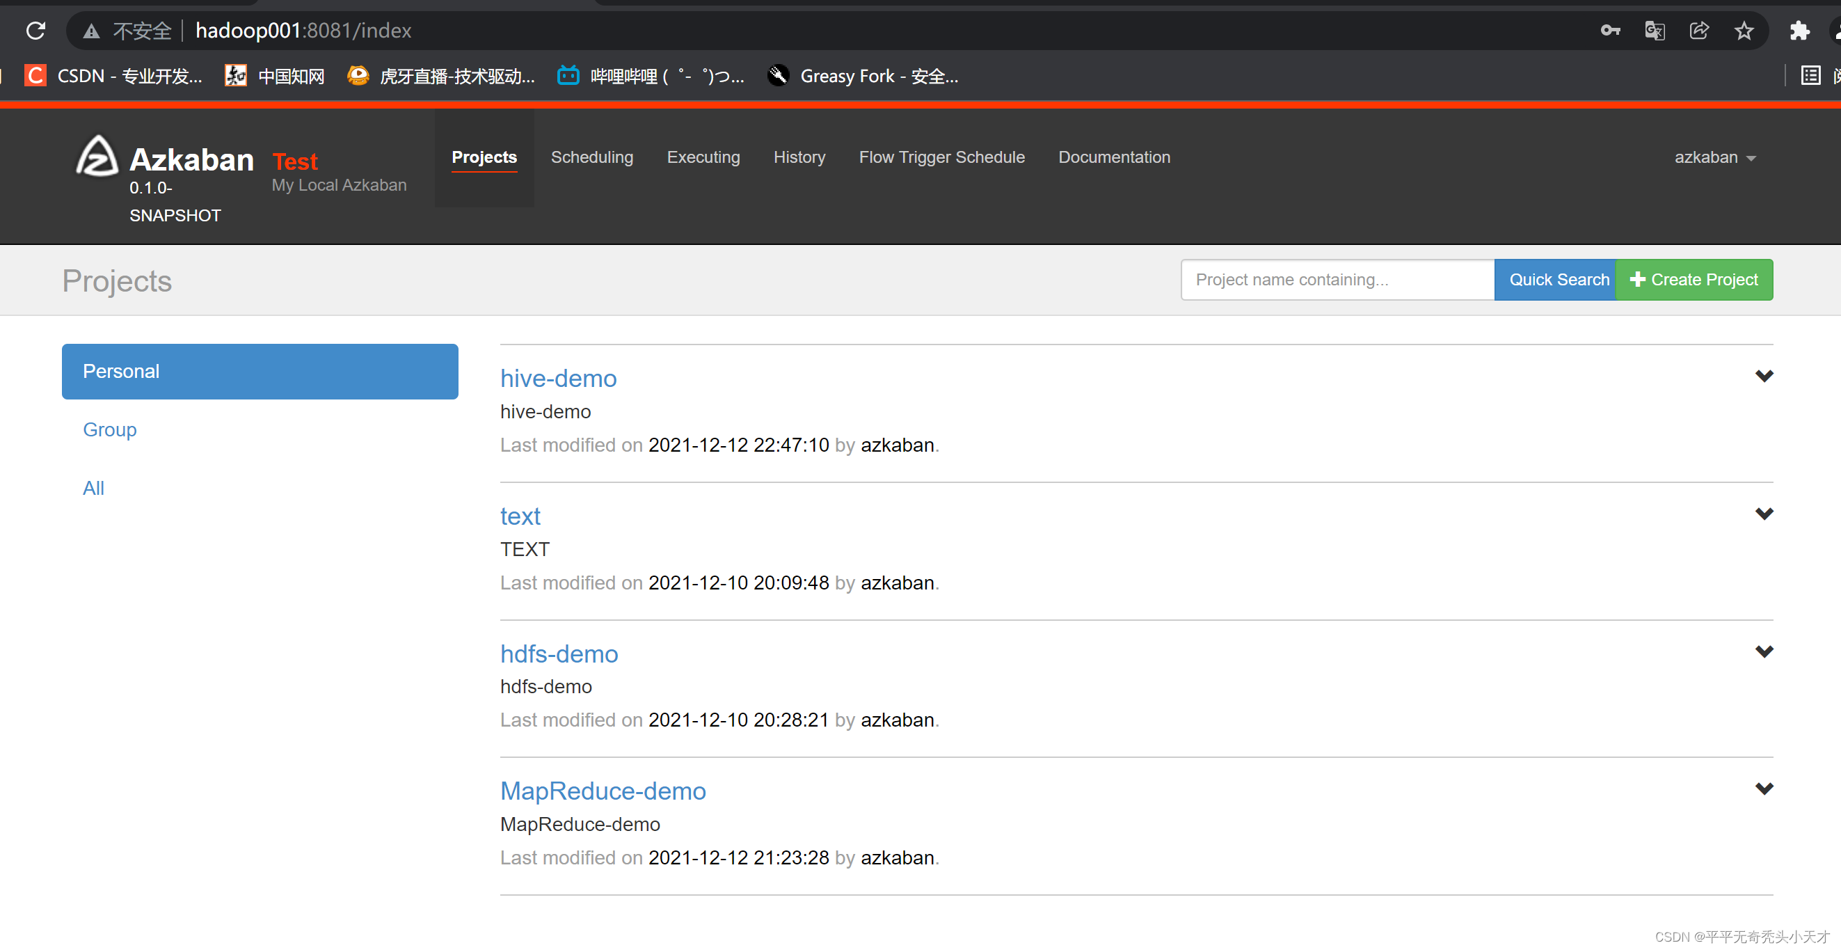
Task: Open the CSDN bookmark
Action: coord(114,76)
